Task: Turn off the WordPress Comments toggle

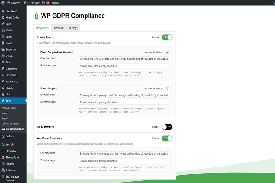Action: pos(167,138)
